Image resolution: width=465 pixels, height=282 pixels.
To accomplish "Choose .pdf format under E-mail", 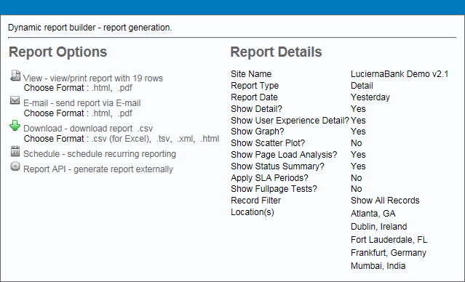I will pos(125,113).
